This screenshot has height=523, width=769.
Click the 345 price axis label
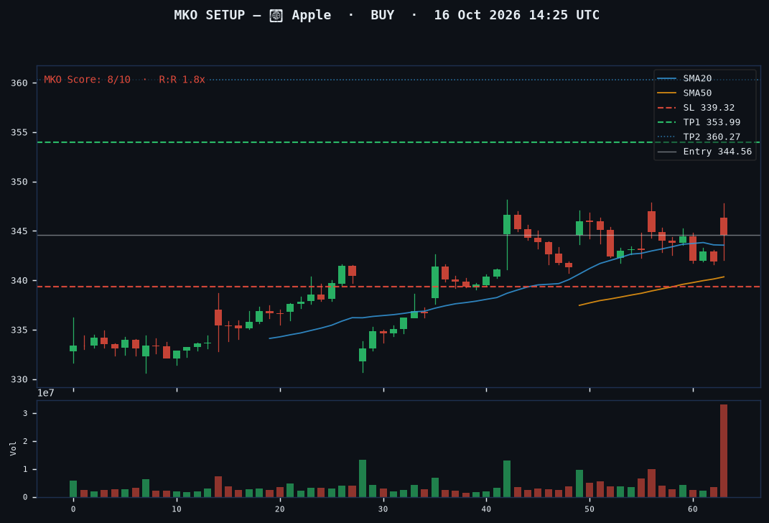tap(19, 231)
